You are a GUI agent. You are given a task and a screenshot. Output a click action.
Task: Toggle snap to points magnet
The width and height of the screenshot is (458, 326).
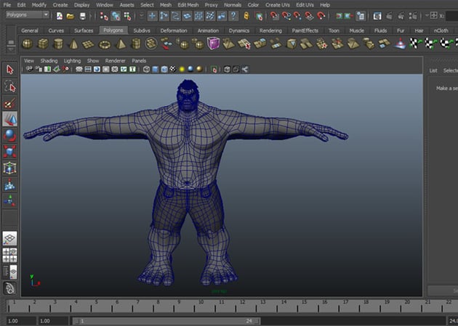[297, 16]
